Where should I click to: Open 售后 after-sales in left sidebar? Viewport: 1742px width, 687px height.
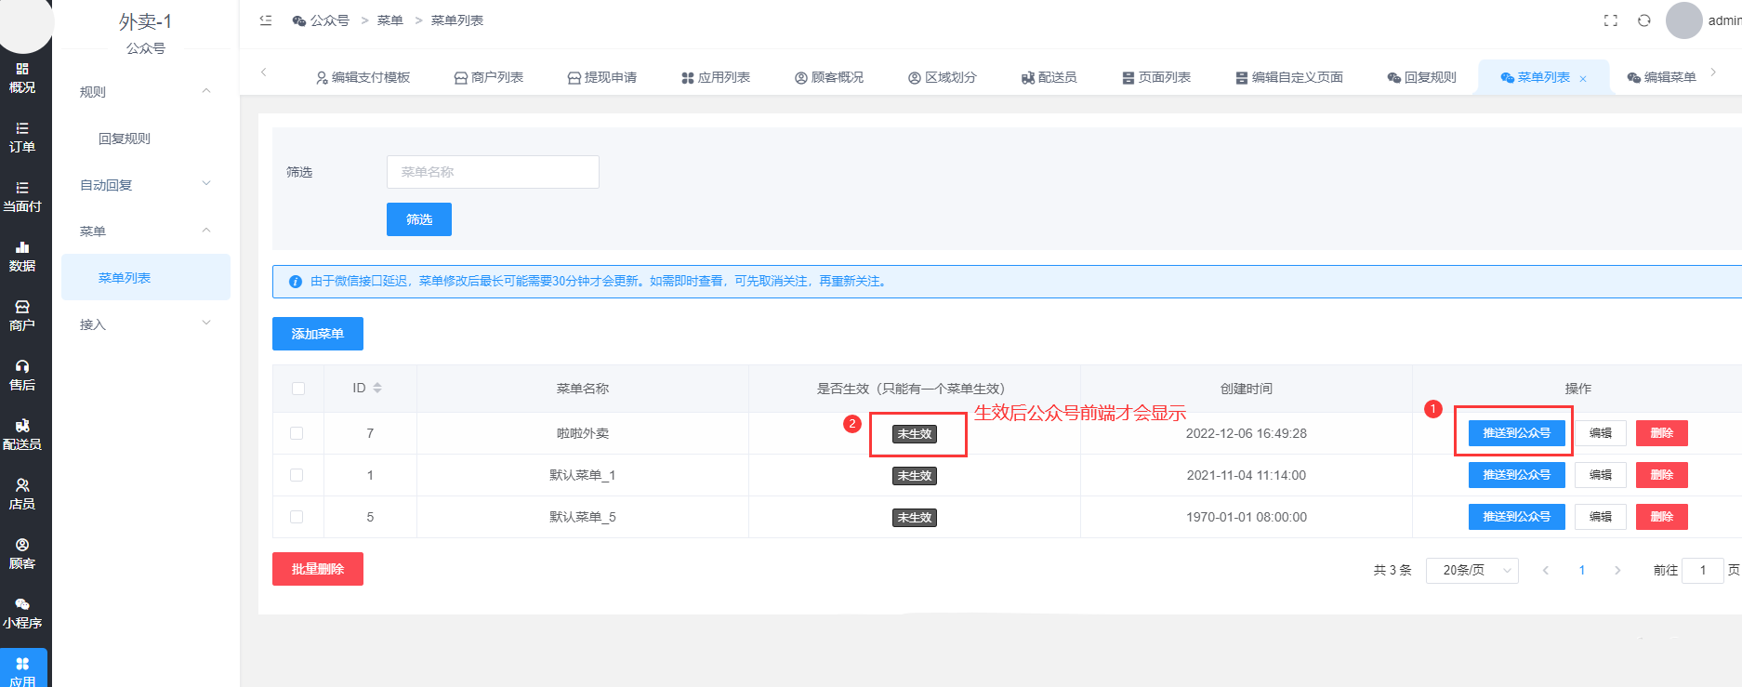[22, 376]
